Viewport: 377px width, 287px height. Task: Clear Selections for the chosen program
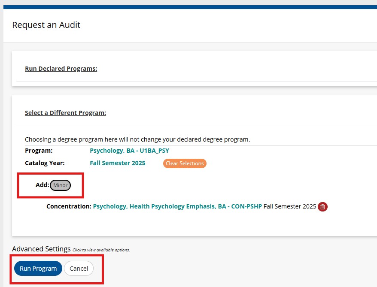click(185, 163)
